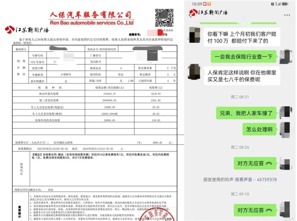The height and width of the screenshot is (221, 297).
Task: Tap the signal strength icon in status bar
Action: coord(278,4)
